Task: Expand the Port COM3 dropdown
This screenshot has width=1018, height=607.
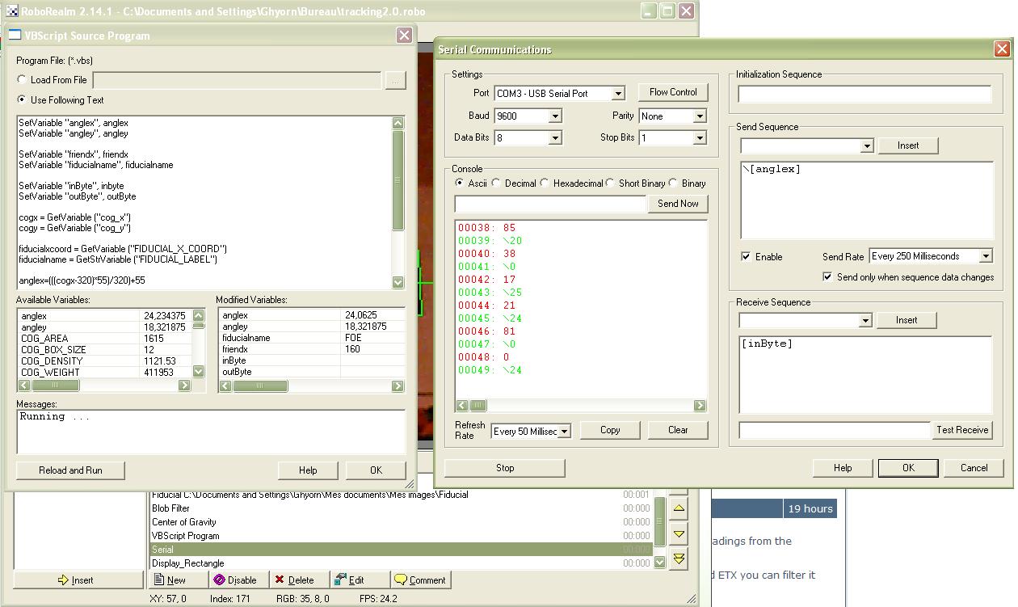Action: pyautogui.click(x=617, y=94)
